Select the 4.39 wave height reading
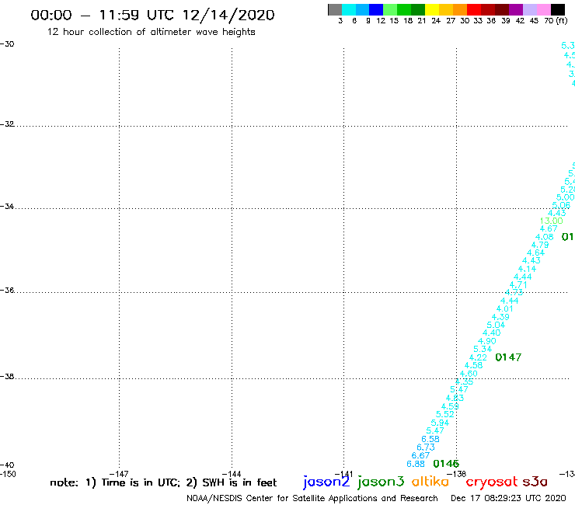The image size is (575, 505). coord(500,317)
